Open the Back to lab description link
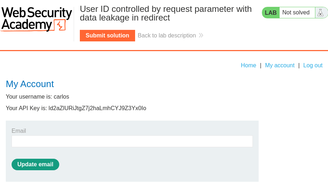 pyautogui.click(x=167, y=35)
